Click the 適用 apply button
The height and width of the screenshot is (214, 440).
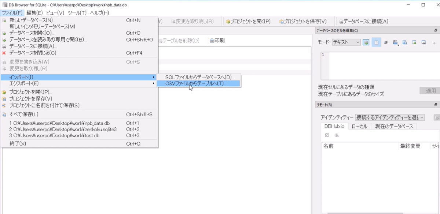coord(430,90)
